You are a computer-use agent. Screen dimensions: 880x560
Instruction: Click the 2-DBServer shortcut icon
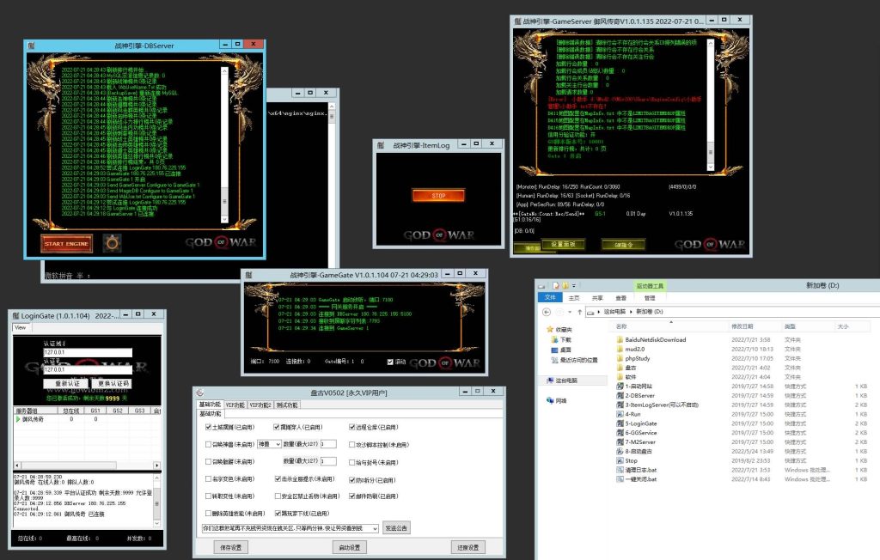[x=620, y=395]
